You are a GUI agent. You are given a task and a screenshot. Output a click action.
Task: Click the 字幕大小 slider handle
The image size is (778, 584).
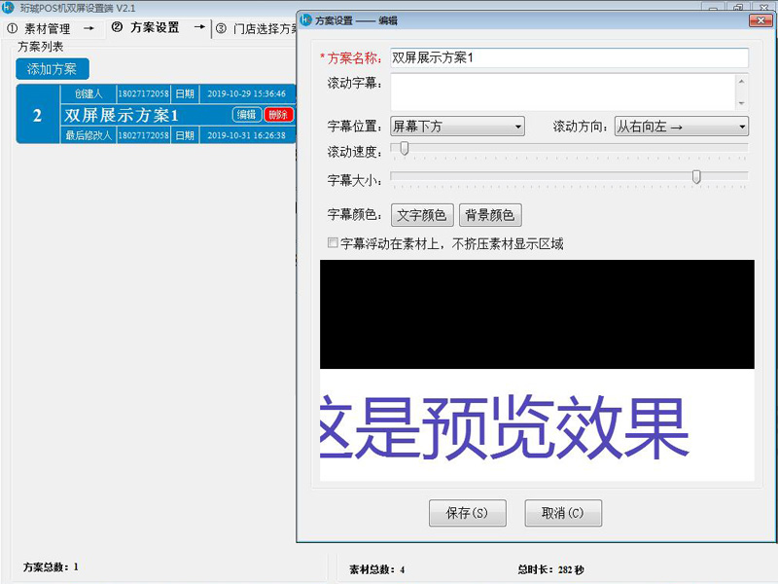696,177
